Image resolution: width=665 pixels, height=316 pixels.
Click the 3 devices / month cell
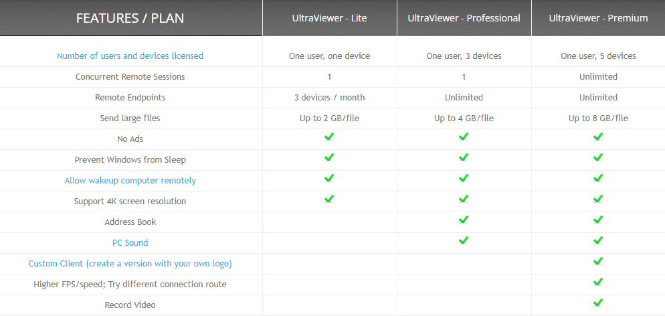tap(329, 98)
